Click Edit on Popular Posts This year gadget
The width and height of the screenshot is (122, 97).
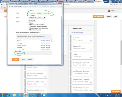91,82
